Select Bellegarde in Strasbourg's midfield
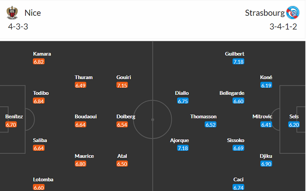Image resolution: width=306 pixels, height=191 pixels. 232,93
